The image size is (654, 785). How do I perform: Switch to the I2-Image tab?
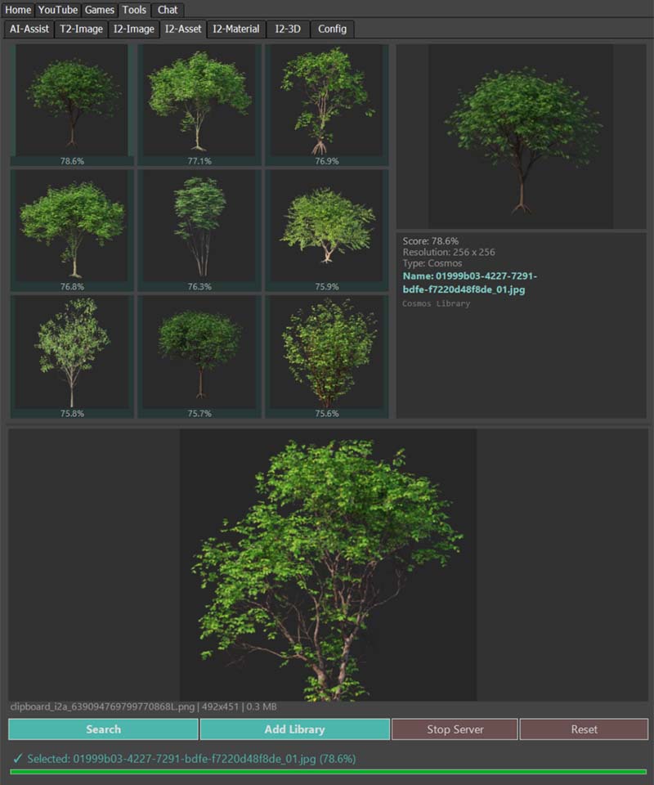tap(132, 29)
